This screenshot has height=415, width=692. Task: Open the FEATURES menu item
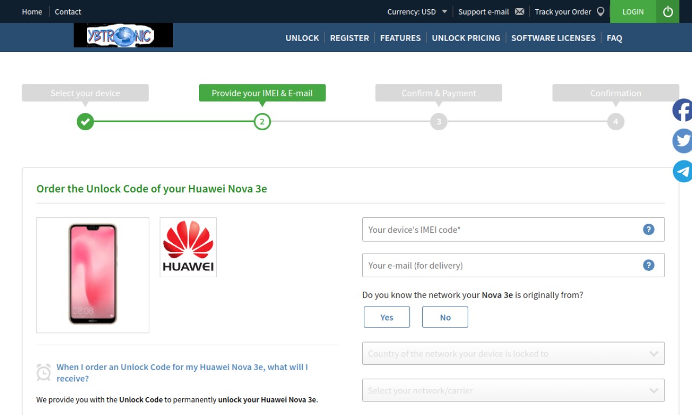point(400,38)
